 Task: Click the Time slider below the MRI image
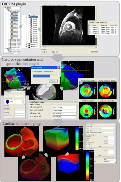click(69, 47)
